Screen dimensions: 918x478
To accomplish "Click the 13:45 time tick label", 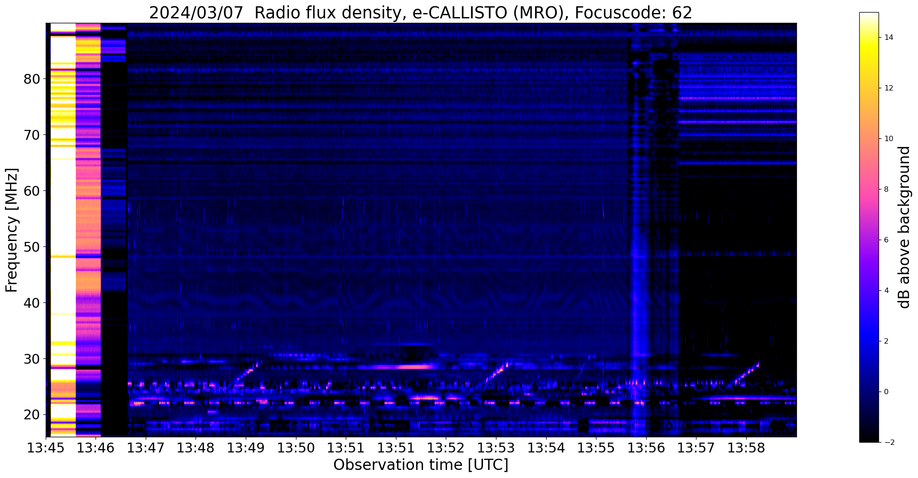I will [46, 448].
